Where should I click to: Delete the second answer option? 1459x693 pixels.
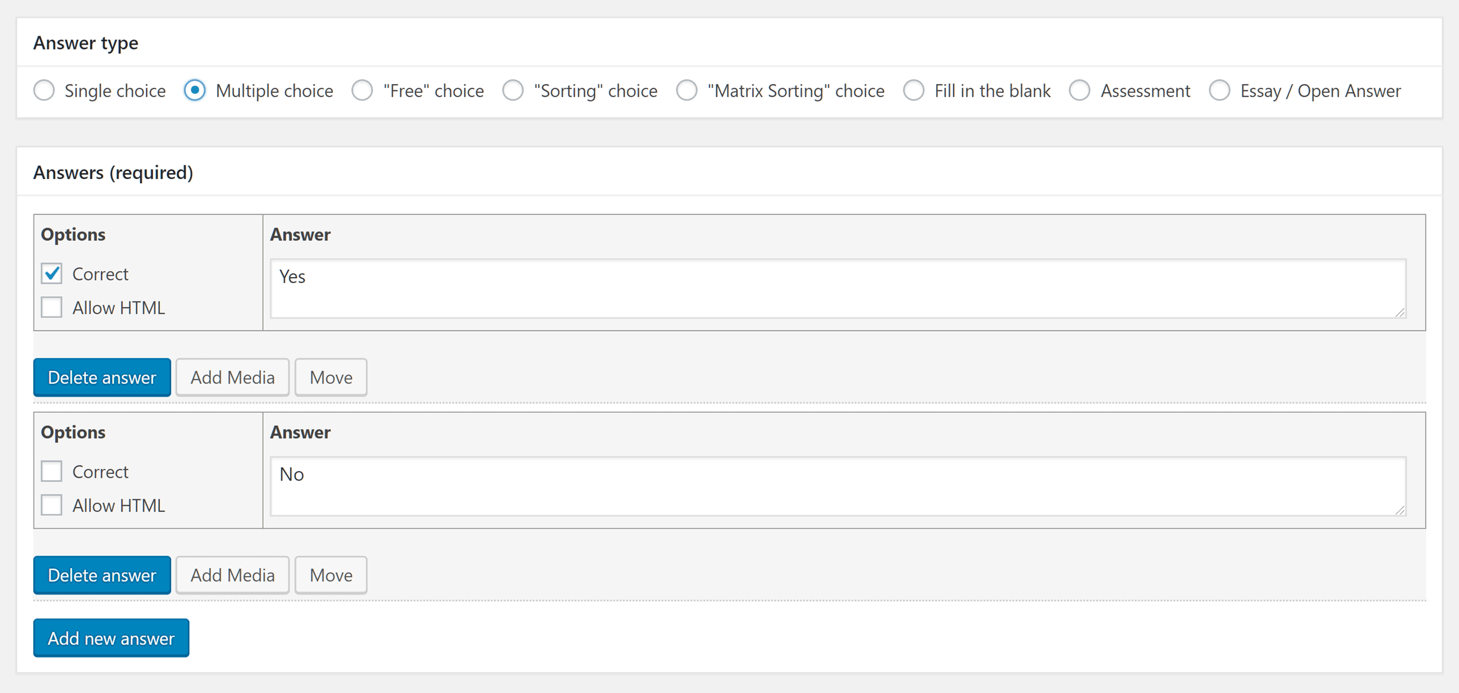[x=102, y=575]
